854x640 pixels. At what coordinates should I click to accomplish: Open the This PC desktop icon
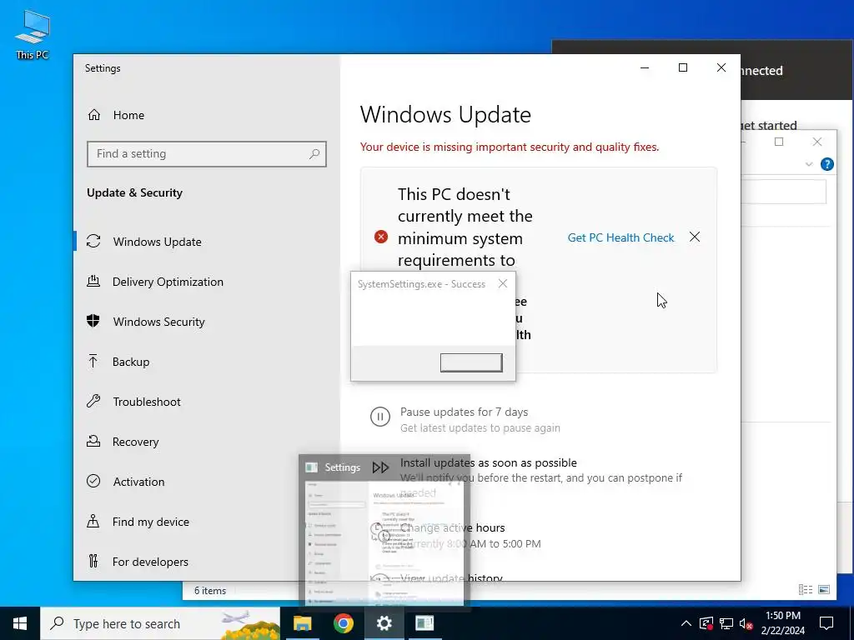(33, 34)
